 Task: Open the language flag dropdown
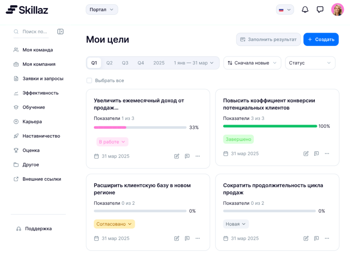[x=285, y=10]
